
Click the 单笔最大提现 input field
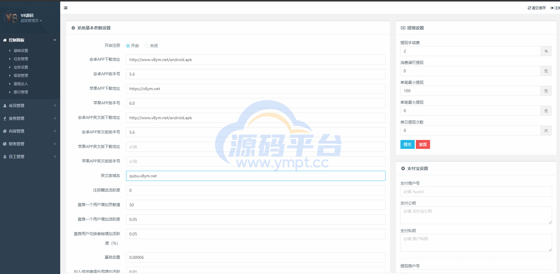[x=470, y=111]
